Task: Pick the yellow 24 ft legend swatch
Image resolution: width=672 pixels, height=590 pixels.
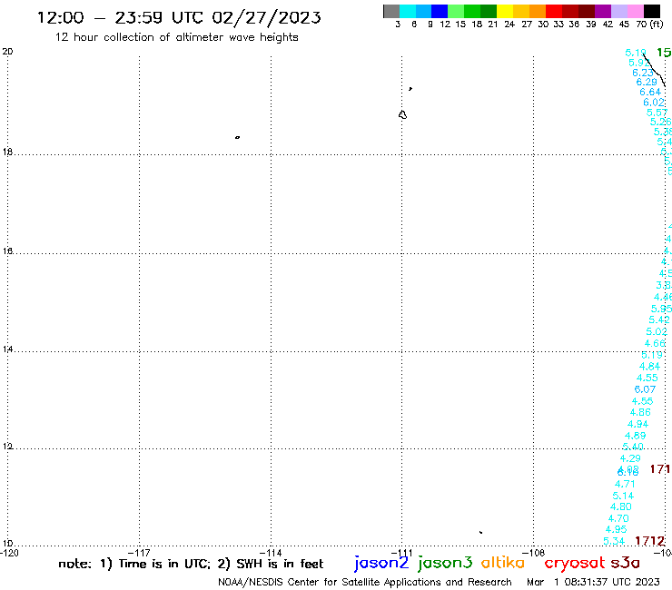Action: click(505, 11)
